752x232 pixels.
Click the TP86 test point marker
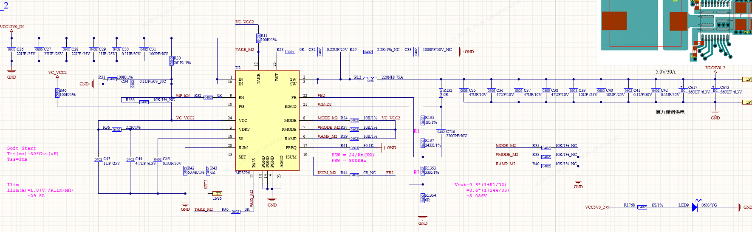[218, 194]
